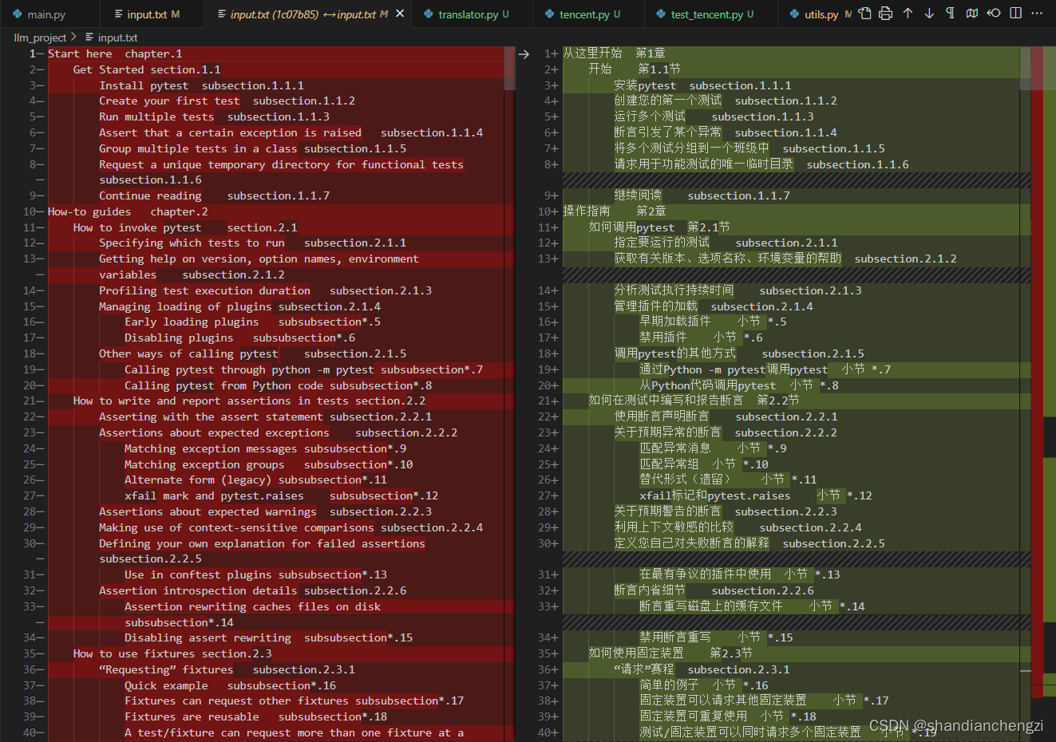Screen dimensions: 1056x742
Task: Open the file from the diff editor toolbar
Action: [864, 14]
